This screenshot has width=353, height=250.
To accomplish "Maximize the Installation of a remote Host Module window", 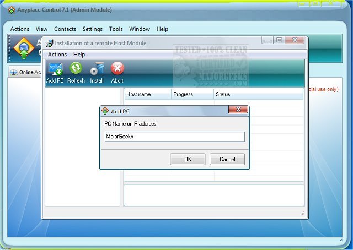I will tap(279, 40).
